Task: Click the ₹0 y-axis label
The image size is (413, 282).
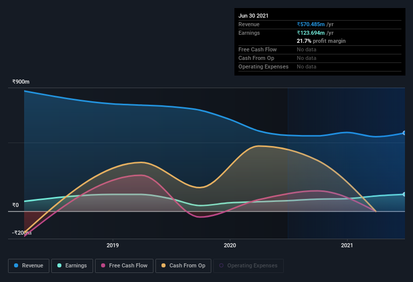Action: pyautogui.click(x=15, y=205)
